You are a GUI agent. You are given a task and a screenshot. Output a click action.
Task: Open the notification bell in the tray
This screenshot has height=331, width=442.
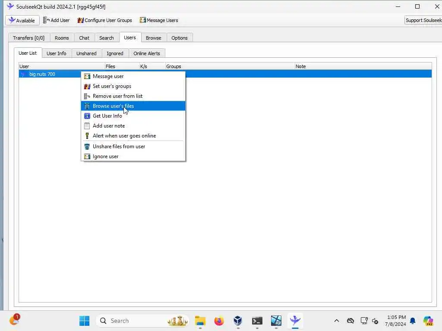[x=413, y=321]
